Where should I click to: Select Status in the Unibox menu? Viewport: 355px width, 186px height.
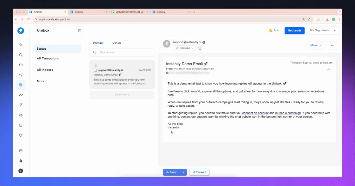point(57,49)
